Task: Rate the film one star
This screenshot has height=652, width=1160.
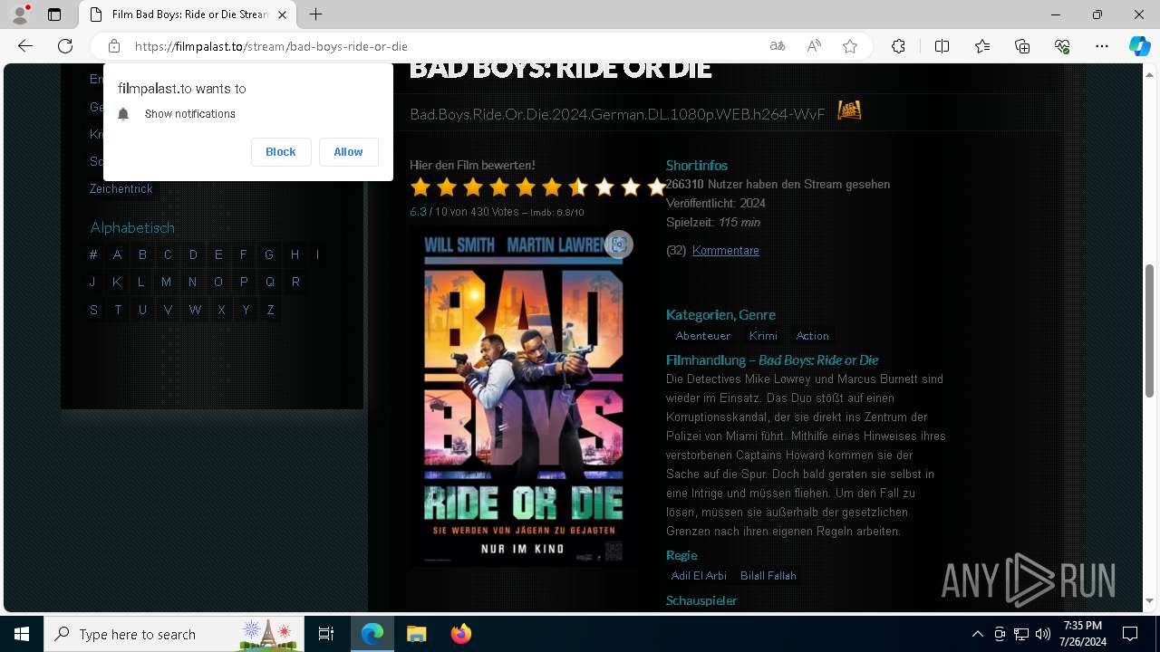Action: coord(420,187)
